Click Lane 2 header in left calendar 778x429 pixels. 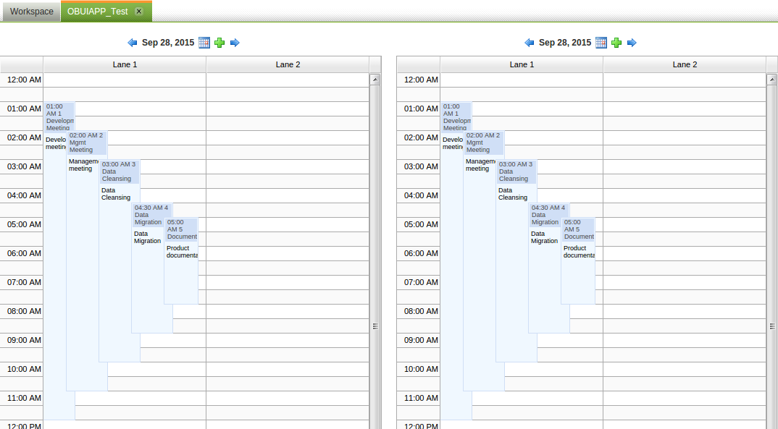pos(288,64)
